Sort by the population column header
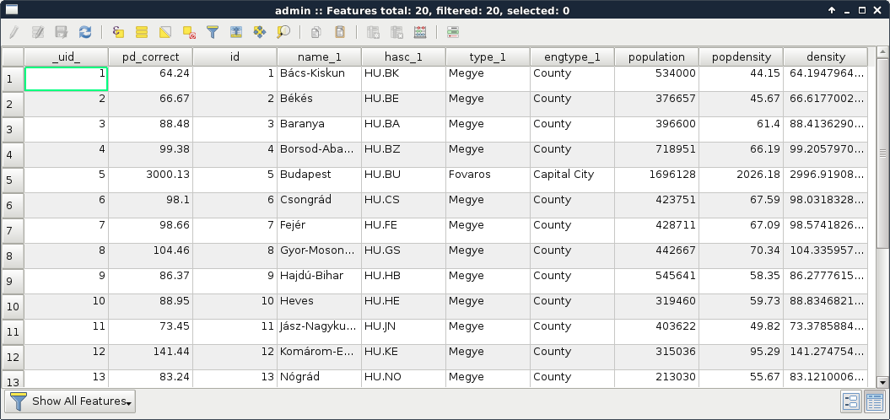This screenshot has height=420, width=890. tap(656, 57)
